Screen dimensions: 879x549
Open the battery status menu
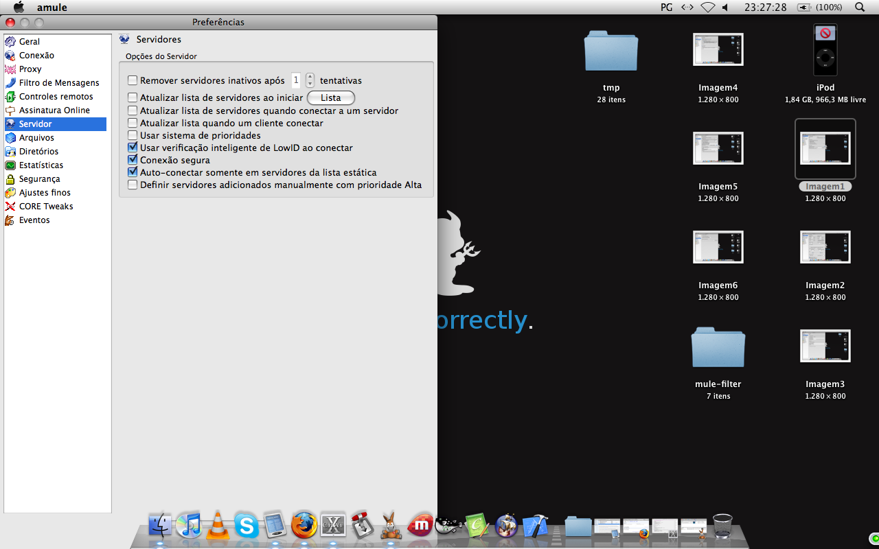[x=803, y=7]
